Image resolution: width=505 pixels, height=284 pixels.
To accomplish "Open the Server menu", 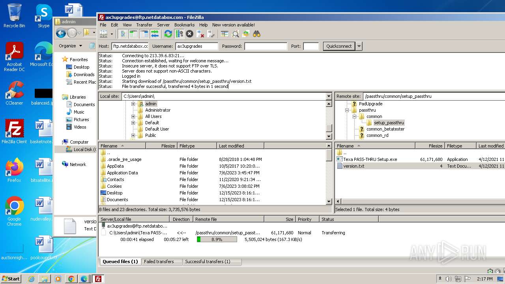I will (163, 24).
